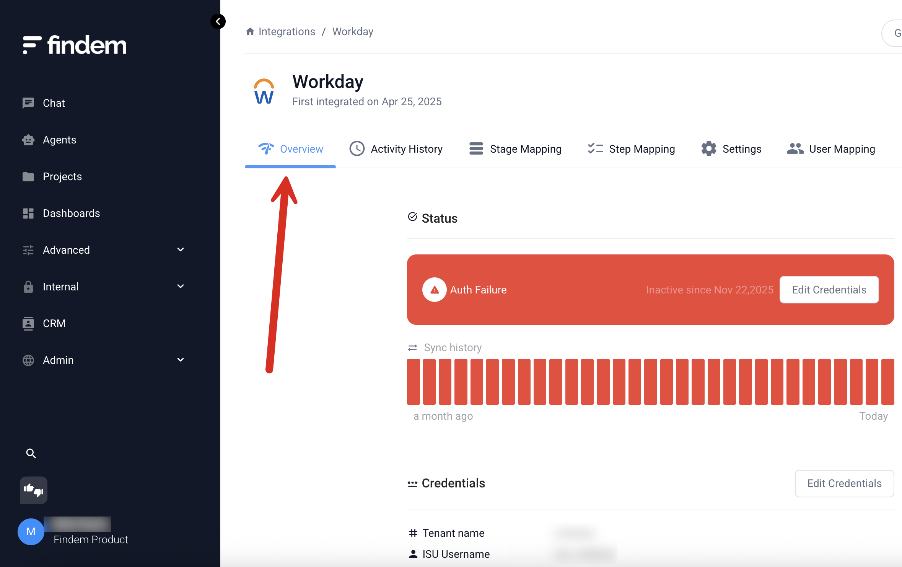Screen dimensions: 902x567
Task: Click the Internal lock icon
Action: (28, 287)
